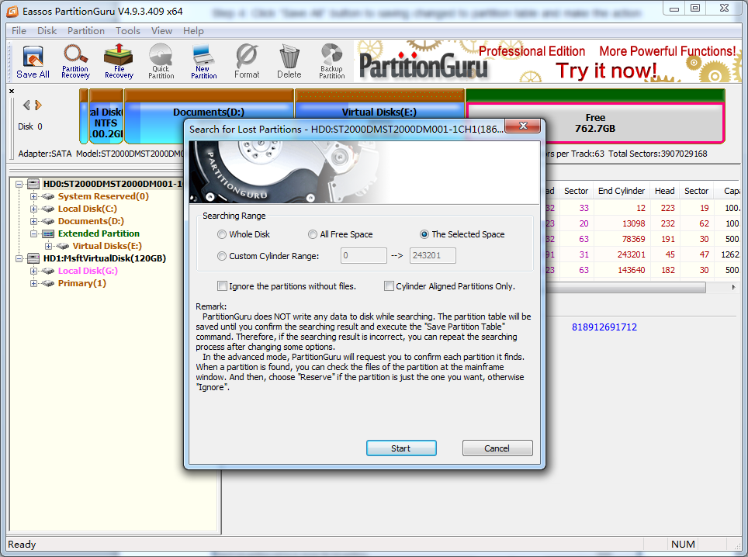The image size is (748, 557).
Task: Expand the System Reserved(0) node
Action: coord(33,196)
